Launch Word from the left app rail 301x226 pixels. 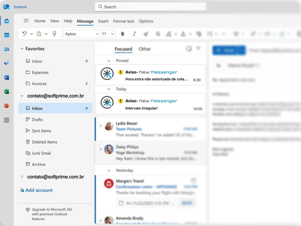pos(6,77)
